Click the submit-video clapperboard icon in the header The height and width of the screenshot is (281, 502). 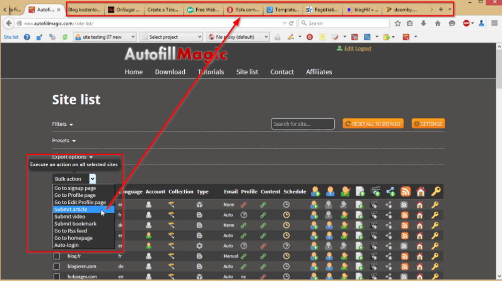(375, 191)
